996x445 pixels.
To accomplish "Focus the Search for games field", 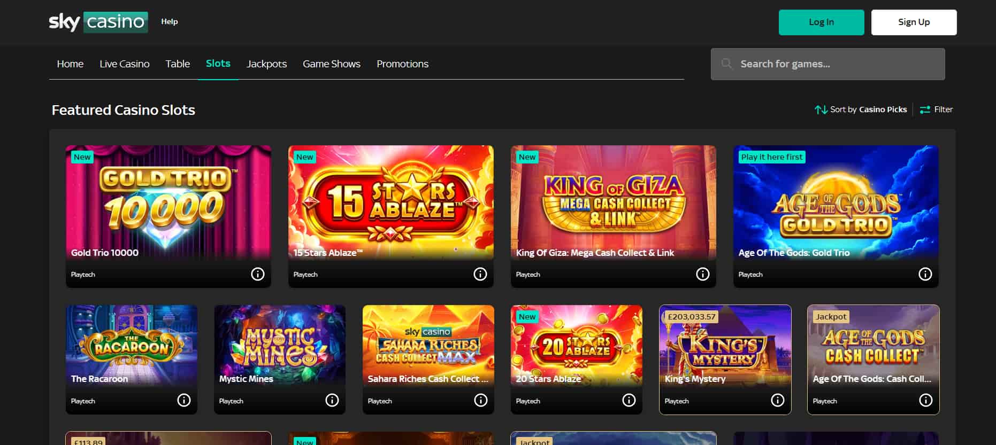I will pos(828,64).
